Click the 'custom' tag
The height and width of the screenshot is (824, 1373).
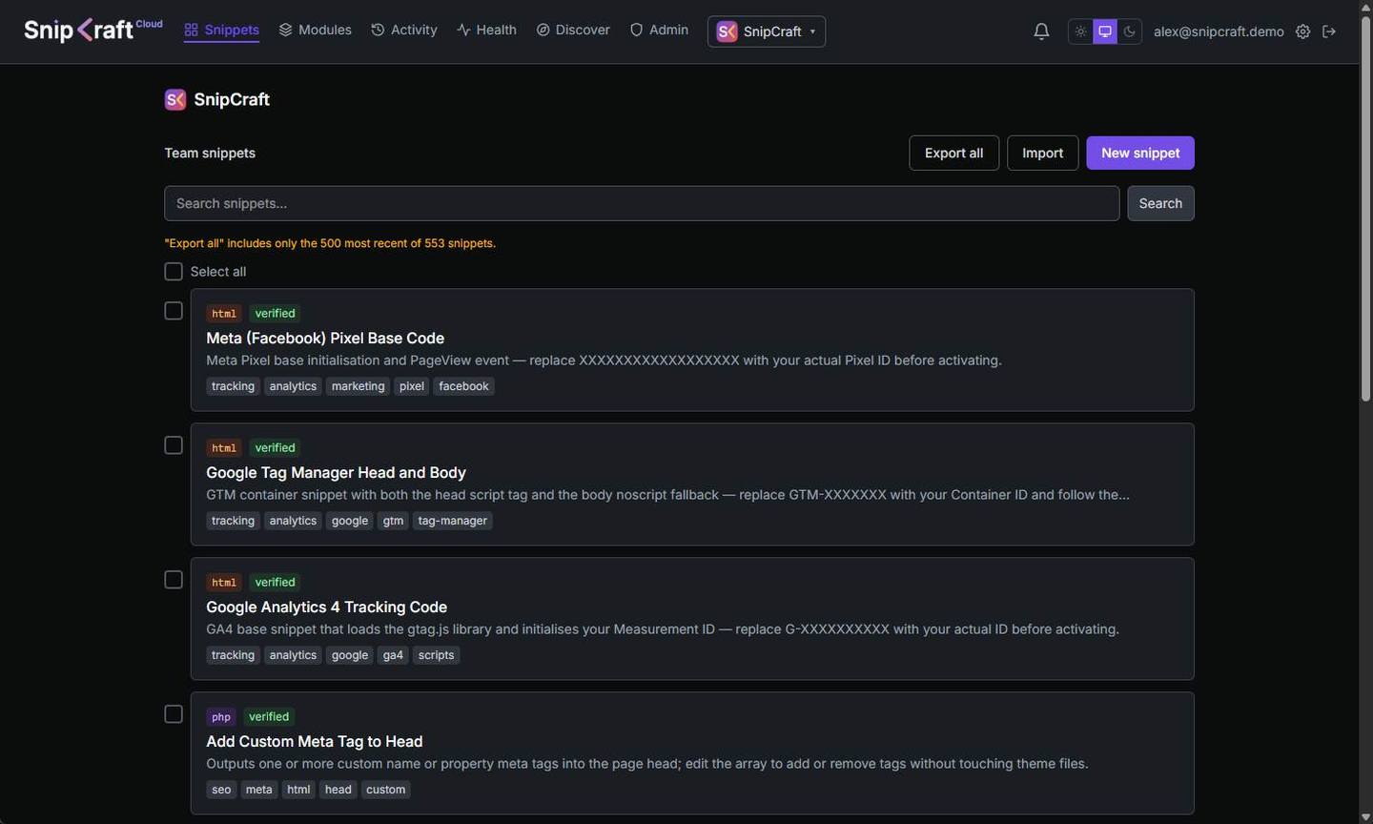click(x=385, y=790)
